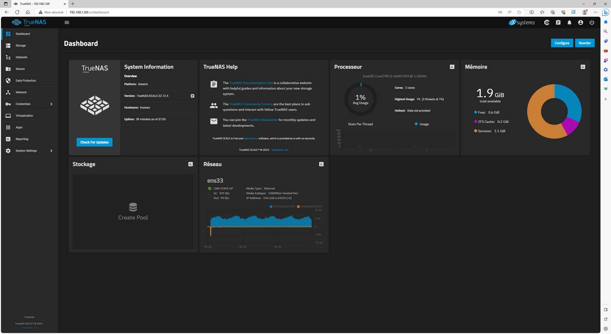This screenshot has height=334, width=611.
Task: Open Processeur reports chart icon
Action: pyautogui.click(x=452, y=67)
